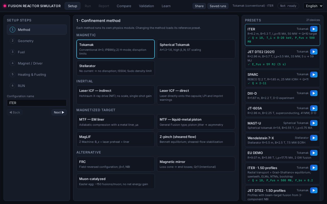Click the pink Fusion Reactor Simulator logo dot
The width and height of the screenshot is (327, 204).
click(5, 6)
